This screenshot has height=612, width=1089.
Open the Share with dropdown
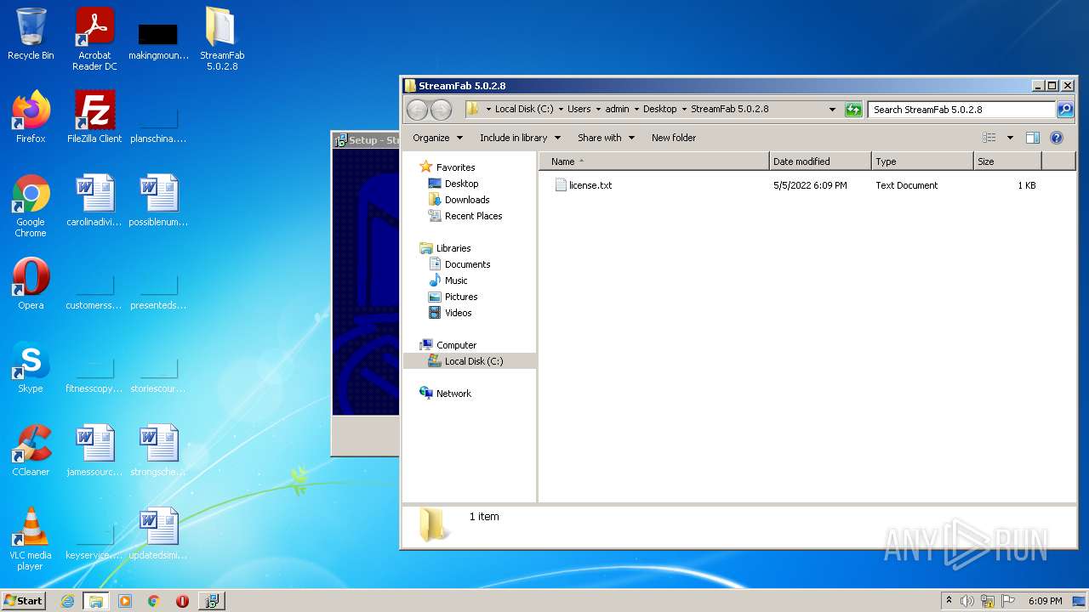click(x=606, y=138)
